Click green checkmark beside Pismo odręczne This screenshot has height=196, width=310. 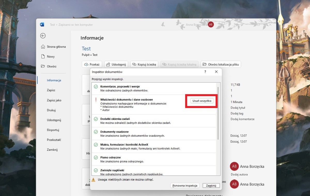(x=96, y=157)
